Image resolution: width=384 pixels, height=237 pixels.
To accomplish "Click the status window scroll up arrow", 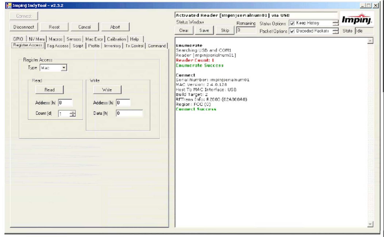I will click(x=370, y=41).
